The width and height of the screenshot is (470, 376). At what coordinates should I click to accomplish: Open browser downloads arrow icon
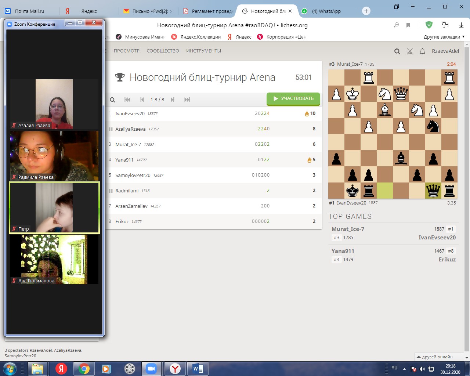point(461,25)
